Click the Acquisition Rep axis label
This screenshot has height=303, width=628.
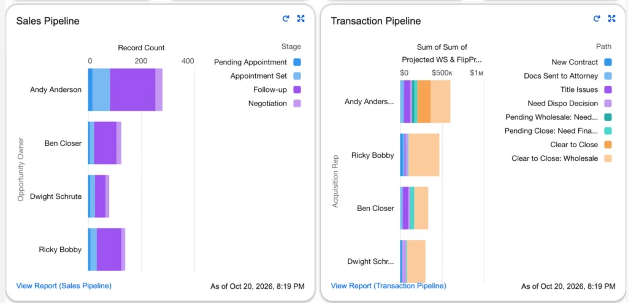(x=335, y=181)
